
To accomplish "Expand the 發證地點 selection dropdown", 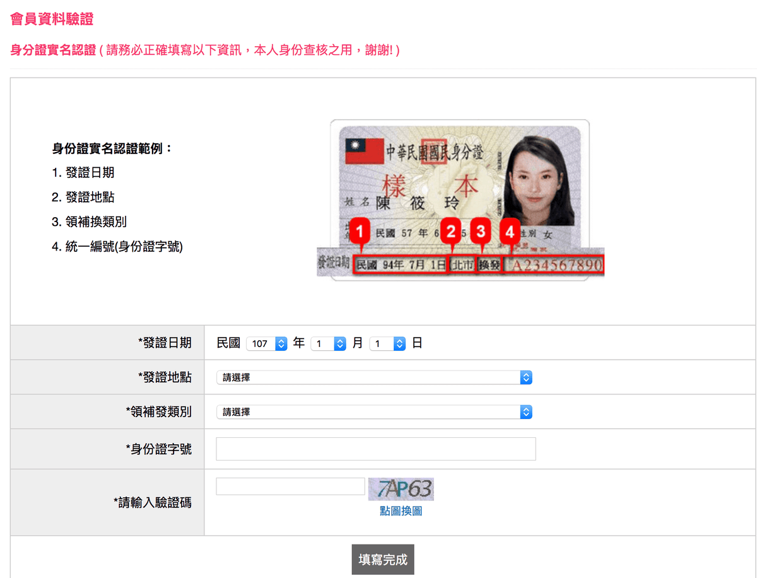I will coord(374,377).
